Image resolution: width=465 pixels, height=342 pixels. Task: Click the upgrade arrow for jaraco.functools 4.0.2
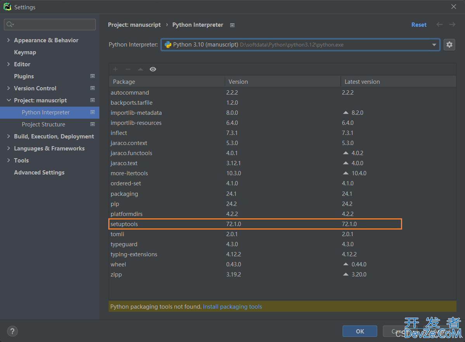pyautogui.click(x=345, y=153)
